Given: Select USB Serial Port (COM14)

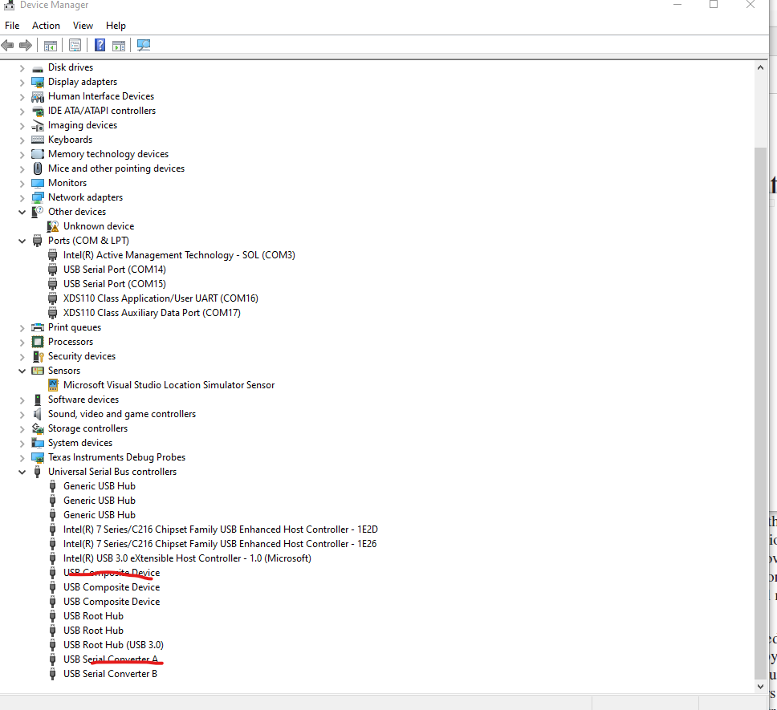Looking at the screenshot, I should (x=115, y=270).
